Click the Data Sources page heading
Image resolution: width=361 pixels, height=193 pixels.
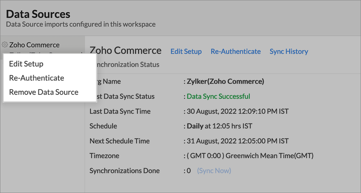pos(38,14)
